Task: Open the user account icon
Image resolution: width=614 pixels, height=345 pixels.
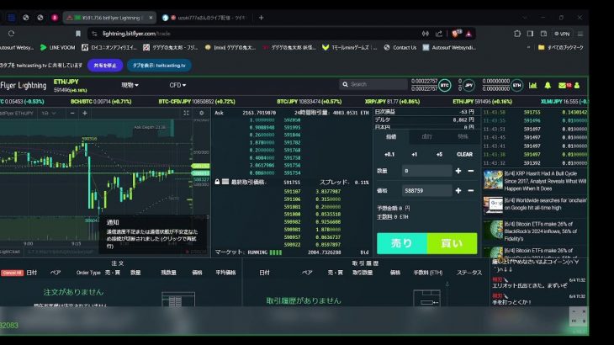Action: pos(577,85)
